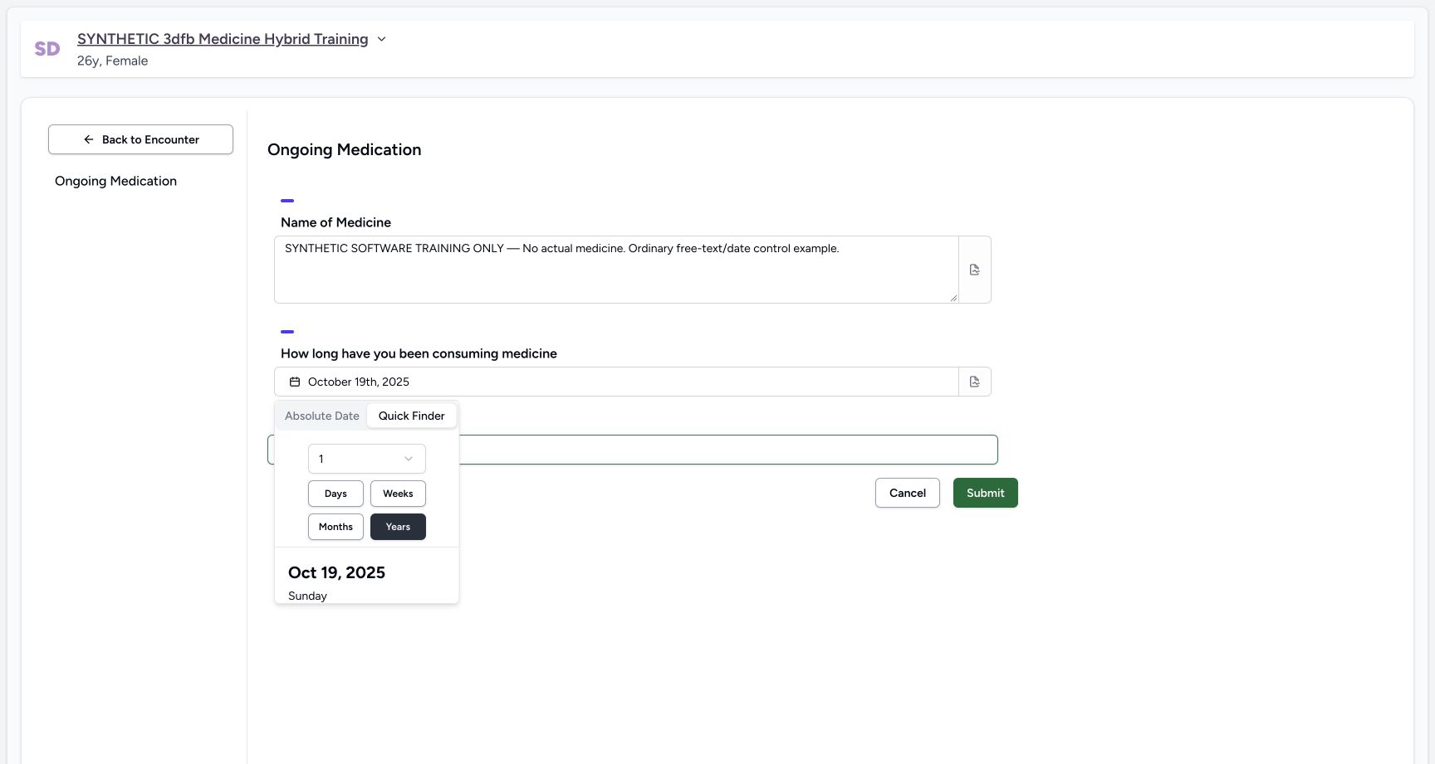
Task: Select Ongoing Medication in the sidebar
Action: [115, 181]
